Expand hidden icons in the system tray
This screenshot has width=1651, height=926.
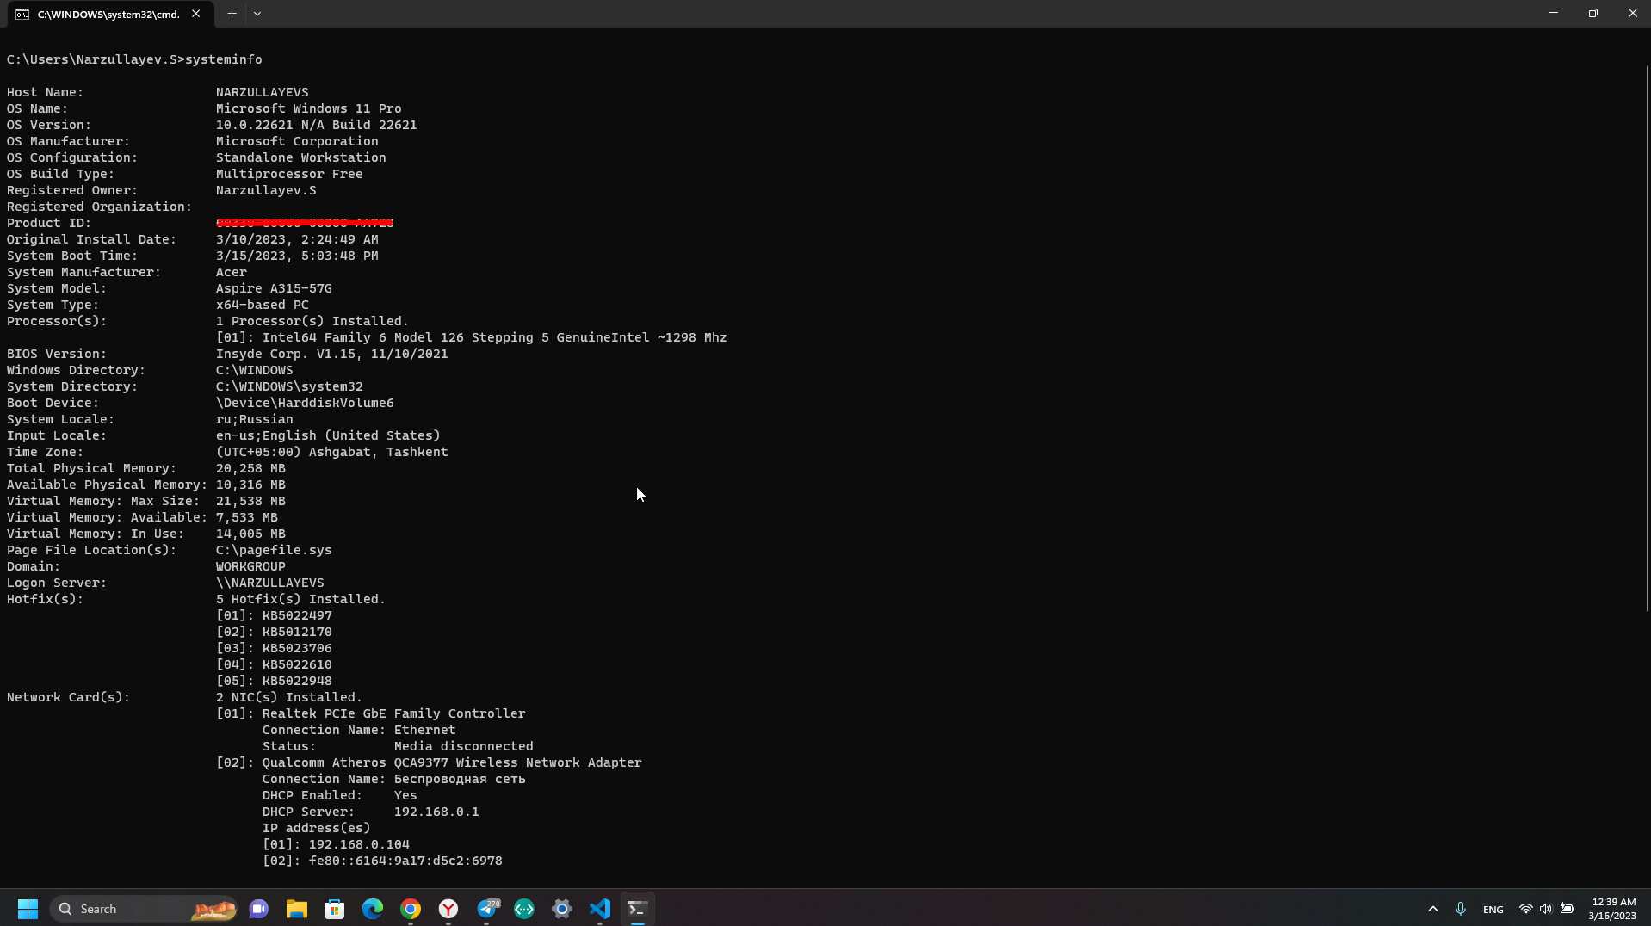click(x=1432, y=908)
